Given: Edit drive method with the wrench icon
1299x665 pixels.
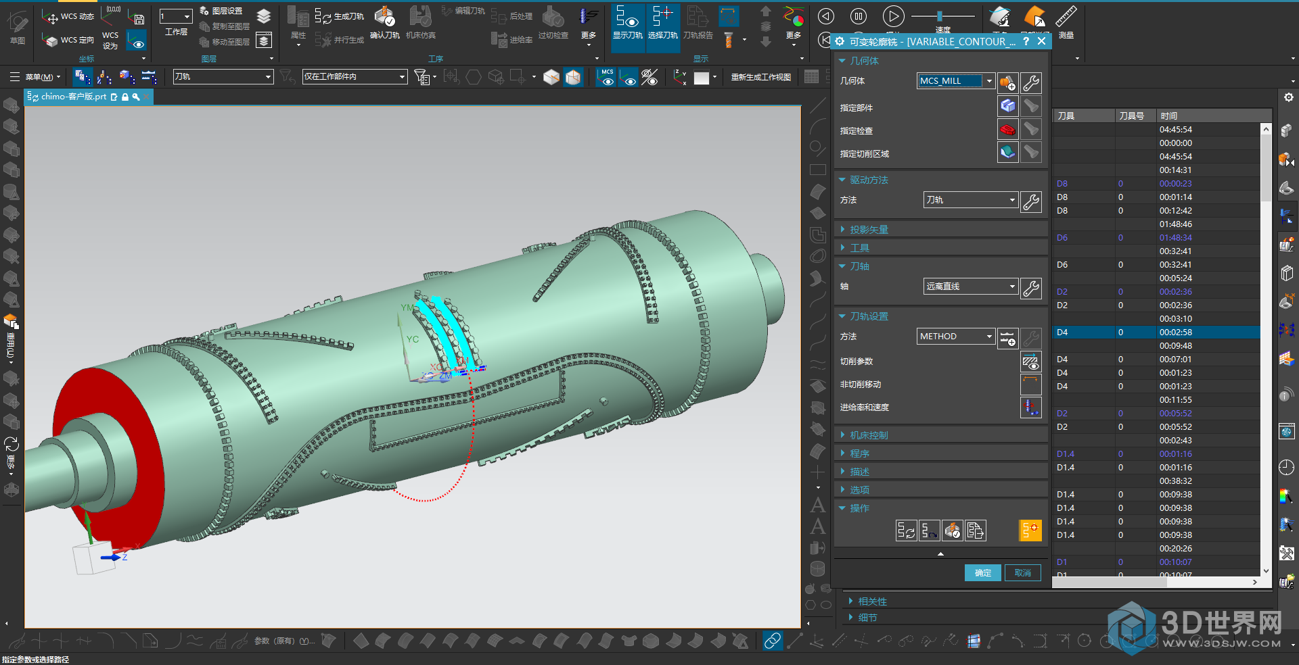Looking at the screenshot, I should pyautogui.click(x=1031, y=201).
